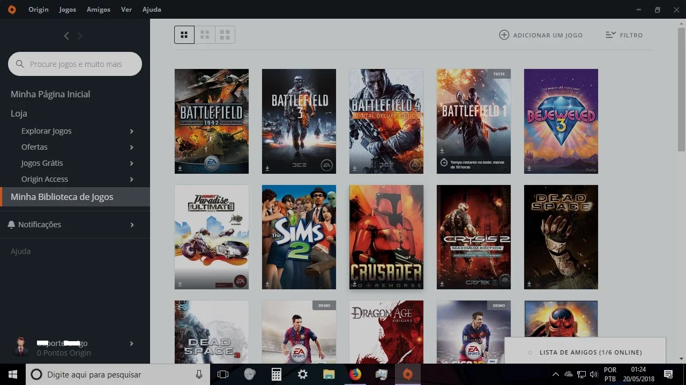
Task: Click the Battlefield 4 download icon
Action: coord(355,168)
